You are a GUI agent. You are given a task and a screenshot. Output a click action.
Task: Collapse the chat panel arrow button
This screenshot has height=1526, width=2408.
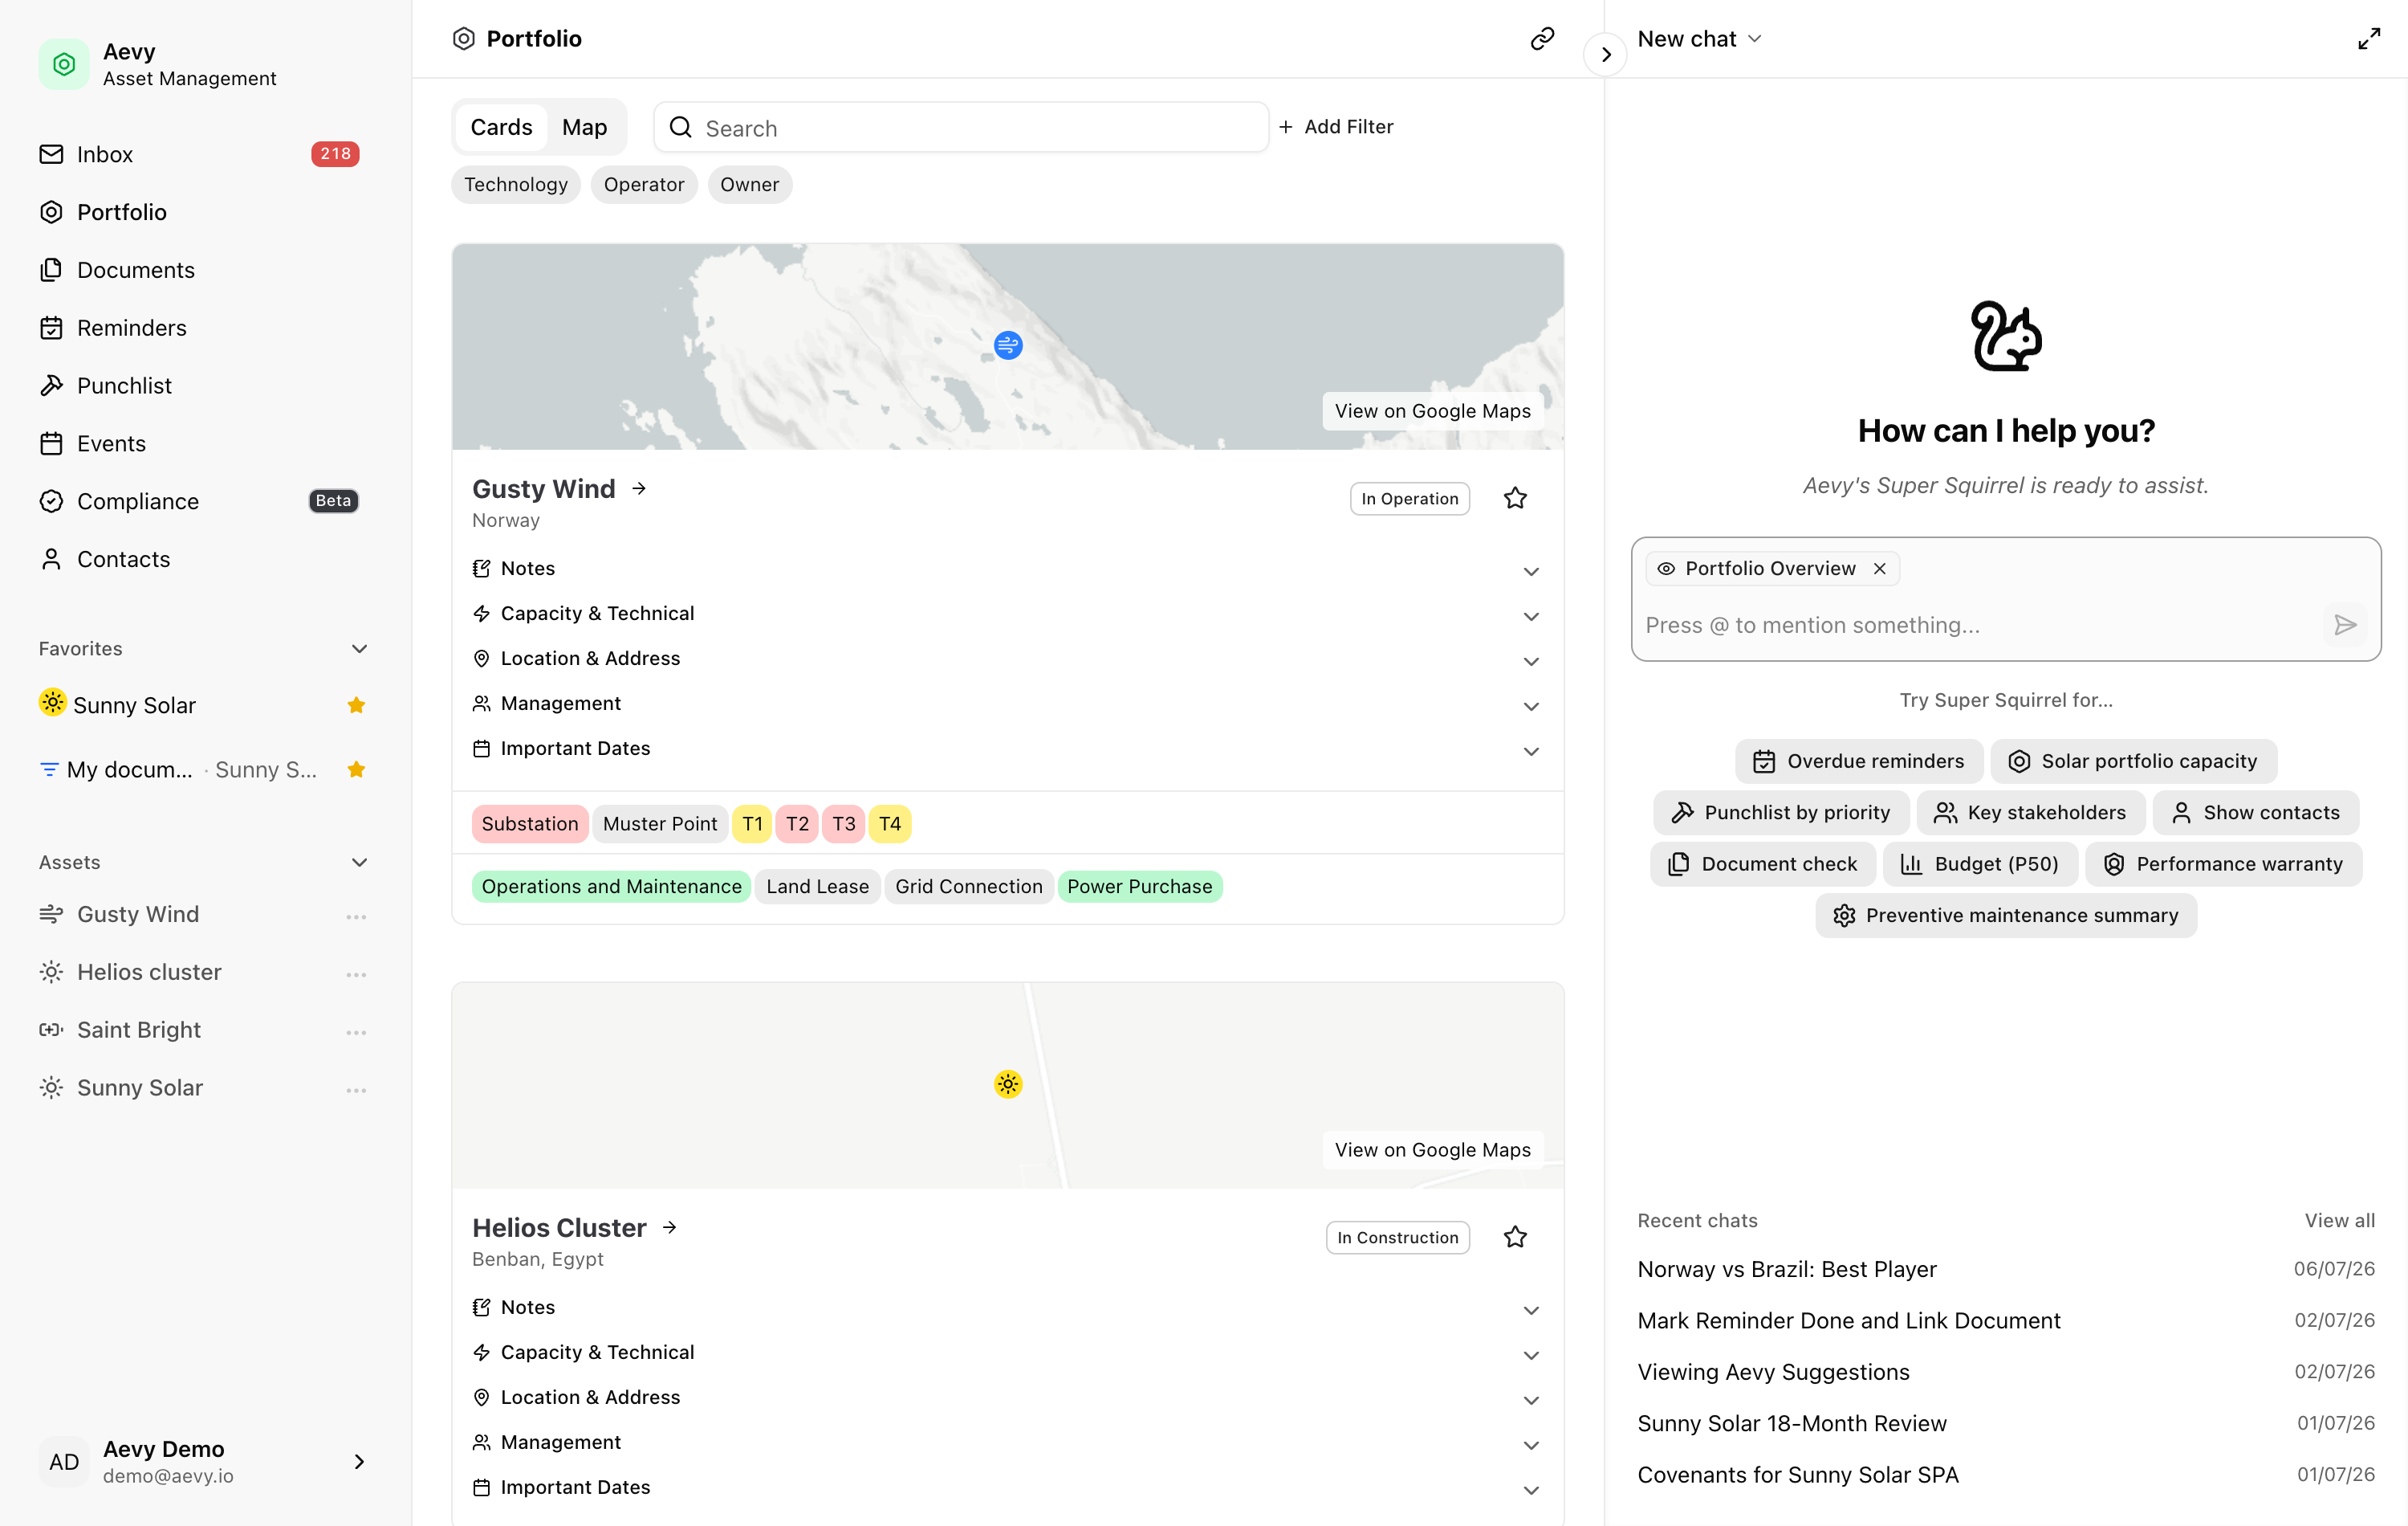pos(1605,54)
